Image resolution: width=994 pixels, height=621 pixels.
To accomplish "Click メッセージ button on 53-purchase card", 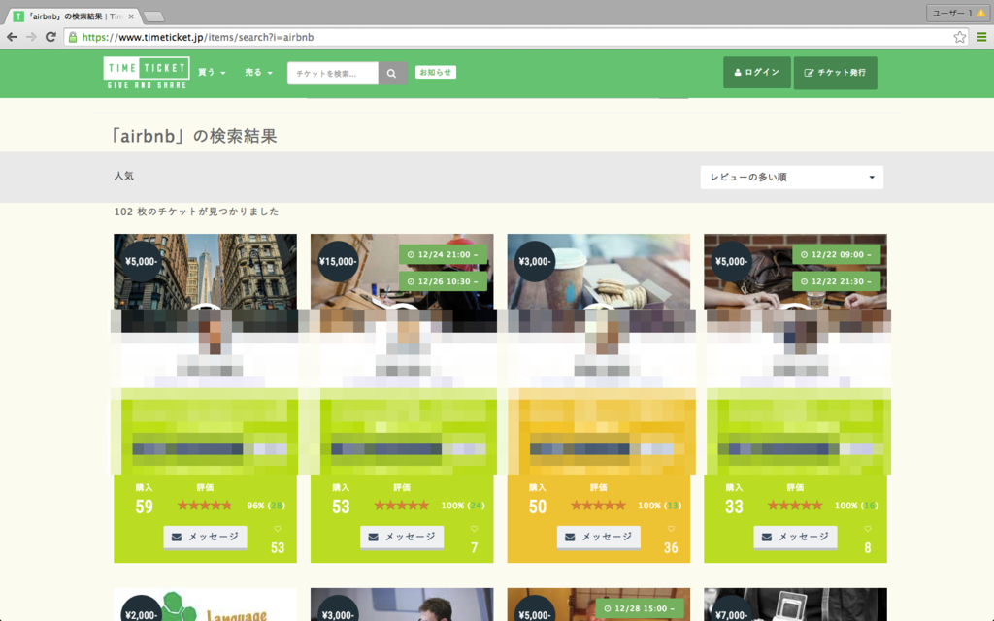I will pos(402,537).
